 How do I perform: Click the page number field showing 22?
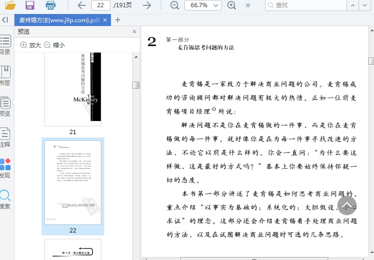pyautogui.click(x=101, y=5)
